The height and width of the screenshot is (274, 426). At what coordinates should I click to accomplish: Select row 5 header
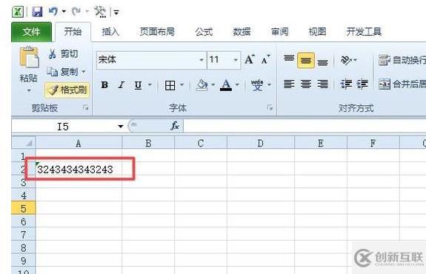pyautogui.click(x=24, y=208)
